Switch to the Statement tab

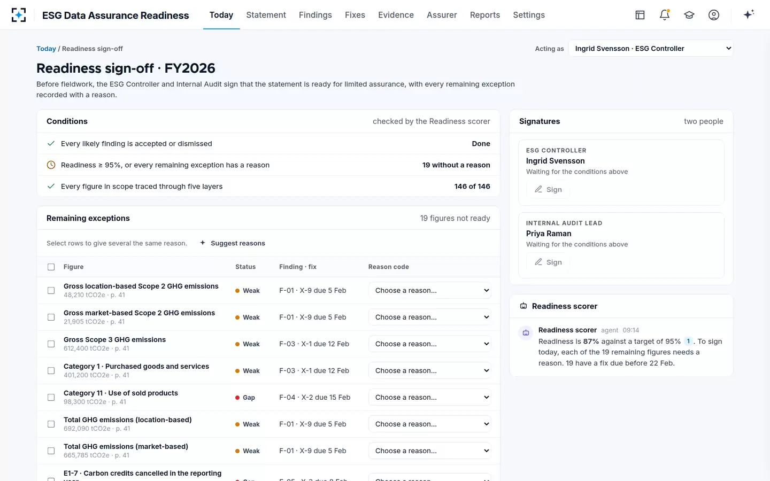tap(266, 15)
